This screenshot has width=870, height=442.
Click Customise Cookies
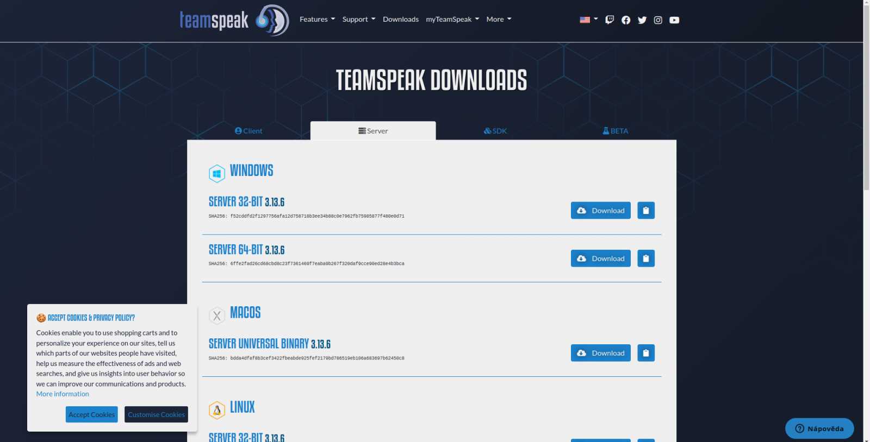click(x=156, y=414)
